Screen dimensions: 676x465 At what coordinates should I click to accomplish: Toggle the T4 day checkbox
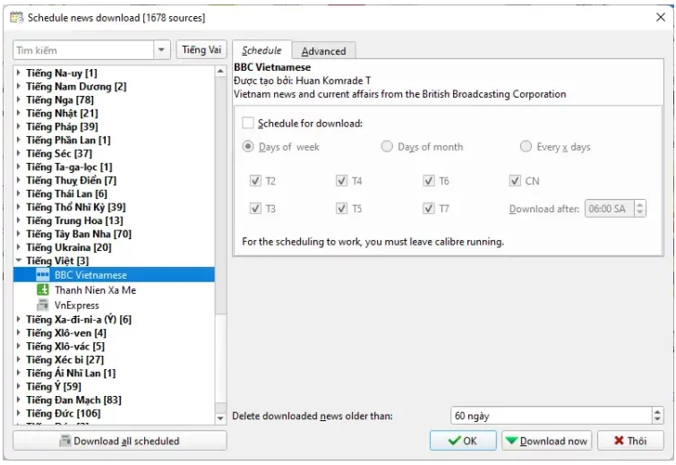pyautogui.click(x=342, y=181)
